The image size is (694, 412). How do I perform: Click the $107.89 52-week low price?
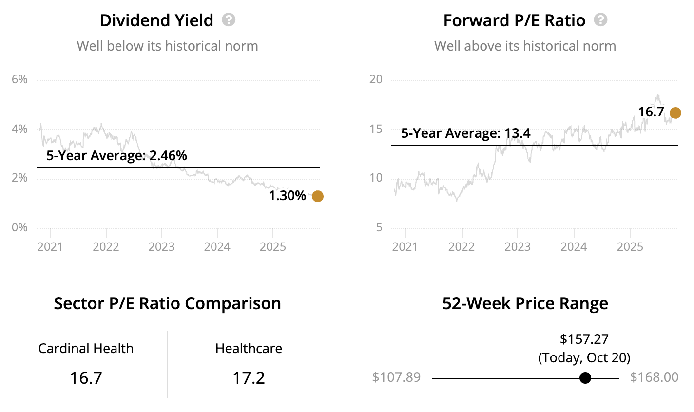coord(396,377)
